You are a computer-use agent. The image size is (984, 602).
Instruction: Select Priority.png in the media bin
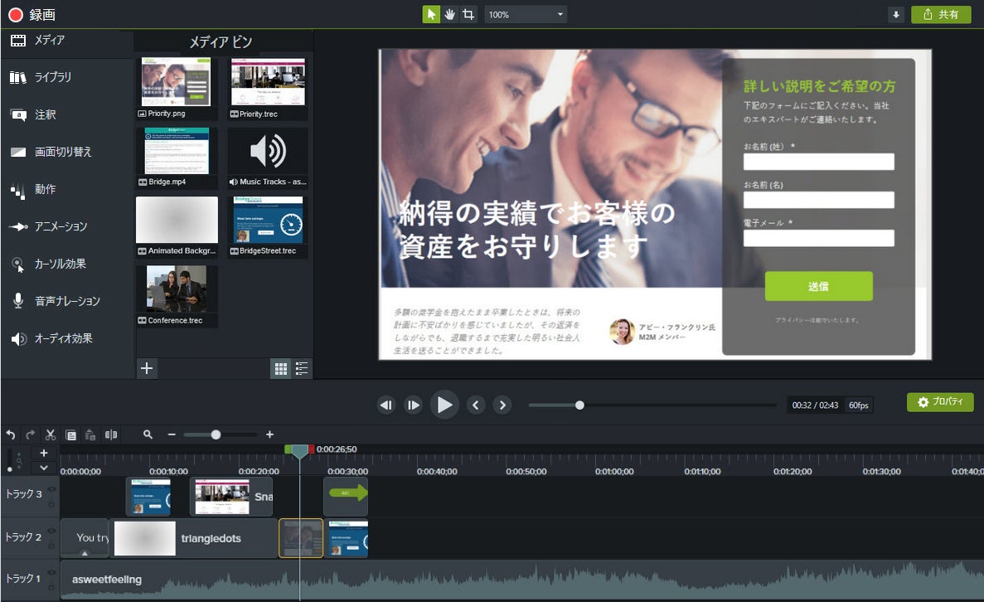coord(177,88)
